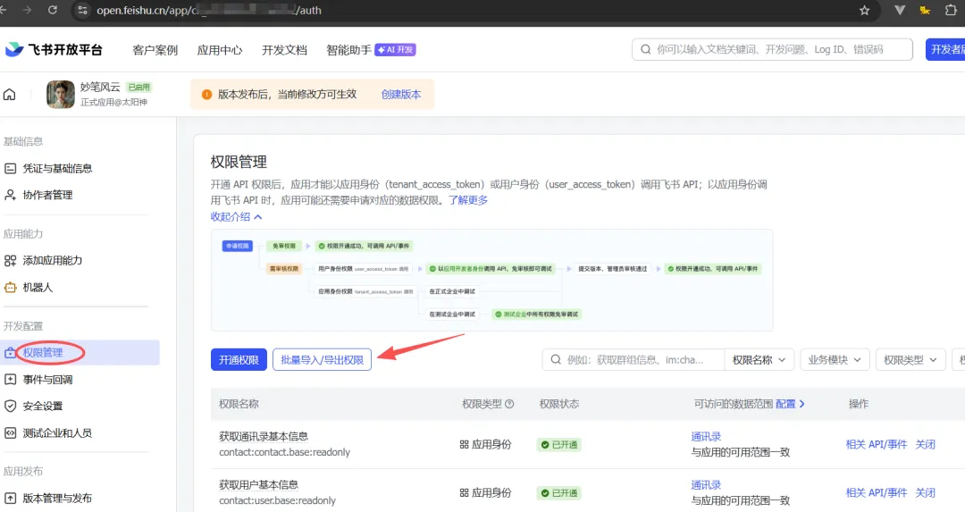Click the AI 开发 badge
The height and width of the screenshot is (512, 965).
point(395,50)
